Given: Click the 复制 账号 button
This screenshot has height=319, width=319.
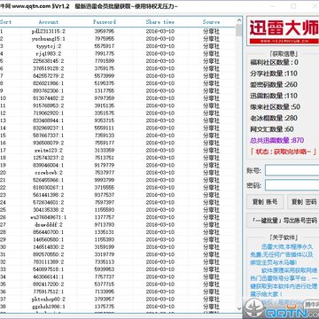Looking at the screenshot, I should point(265,202).
